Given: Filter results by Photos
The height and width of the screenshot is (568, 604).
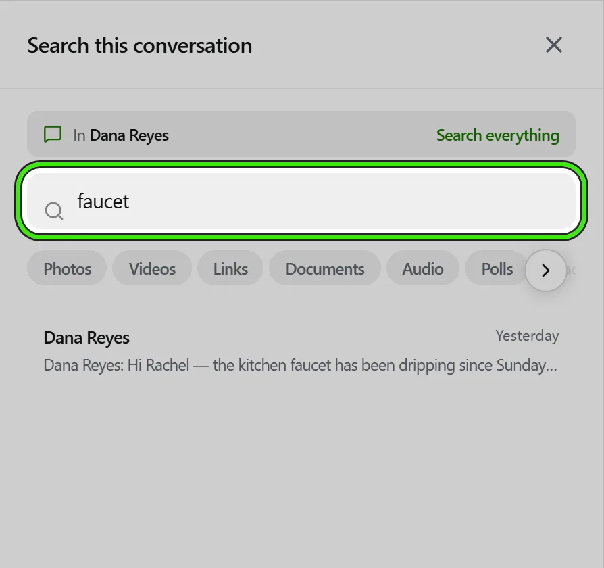Looking at the screenshot, I should pos(67,268).
